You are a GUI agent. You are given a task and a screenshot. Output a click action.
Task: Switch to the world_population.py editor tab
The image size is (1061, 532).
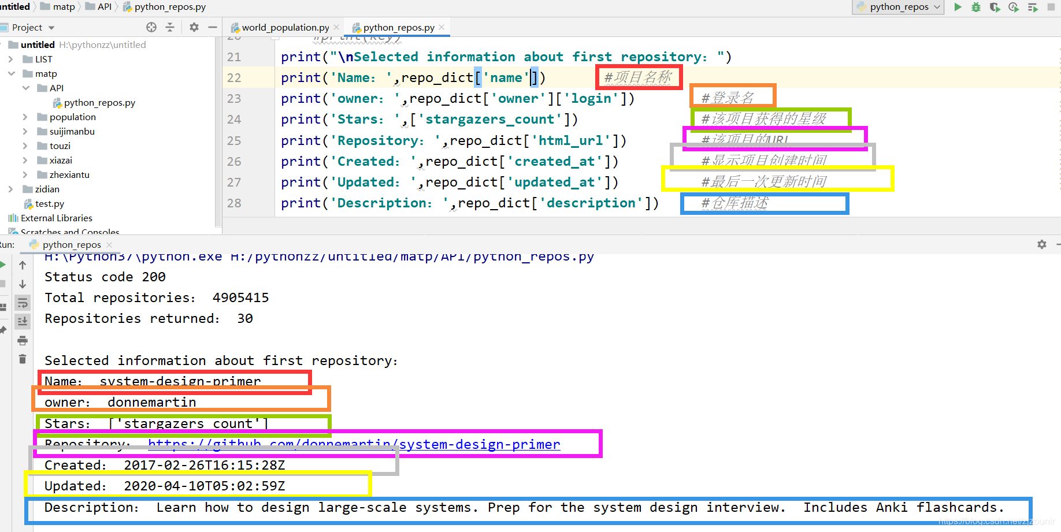pos(284,27)
